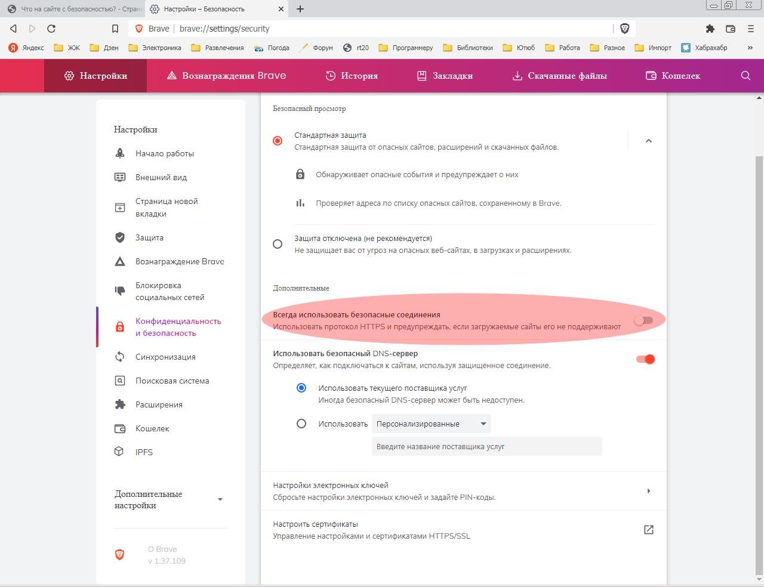Open the Электроника bookmark folder
This screenshot has height=587, width=764.
click(x=155, y=48)
